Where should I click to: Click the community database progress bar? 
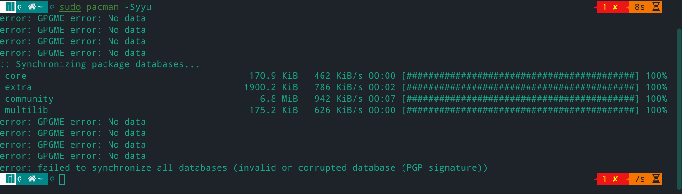[520, 99]
